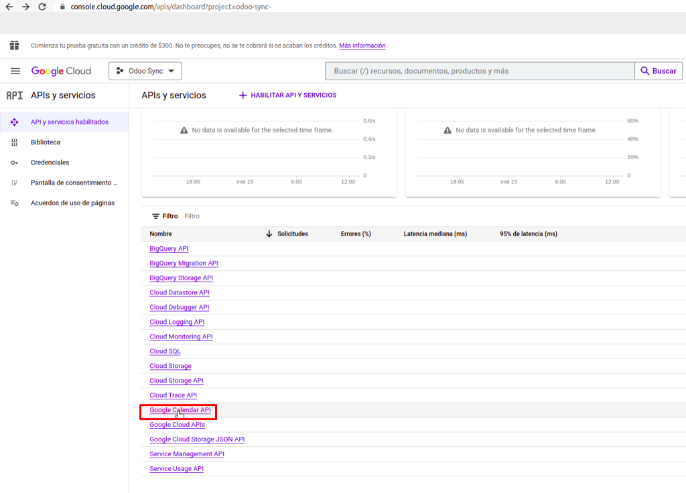
Task: Open the Odoo Sync project selector
Action: click(145, 71)
